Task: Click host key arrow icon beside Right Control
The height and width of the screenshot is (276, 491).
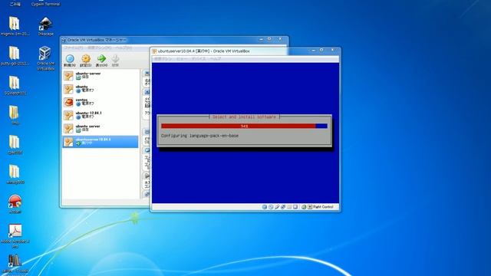Action: pos(310,207)
